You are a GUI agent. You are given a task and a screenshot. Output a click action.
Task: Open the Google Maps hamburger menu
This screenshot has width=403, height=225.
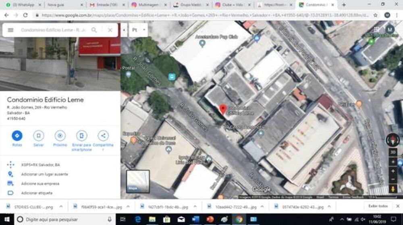pyautogui.click(x=10, y=30)
